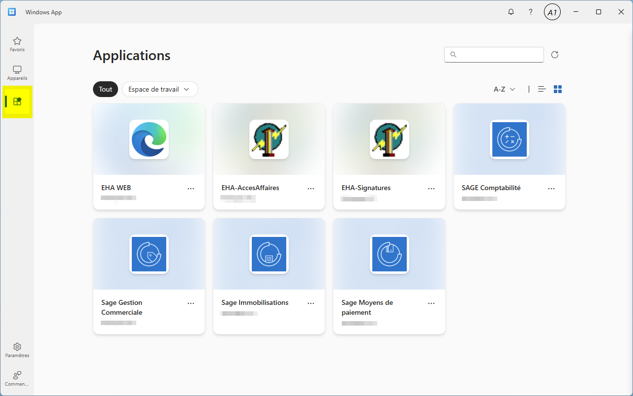
Task: Open more options for Sage Gestion Commerciale
Action: (x=191, y=303)
